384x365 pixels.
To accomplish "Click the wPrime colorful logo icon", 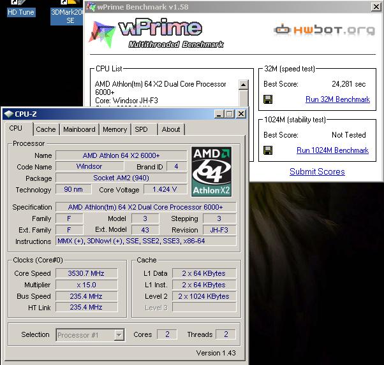I will pyautogui.click(x=101, y=34).
